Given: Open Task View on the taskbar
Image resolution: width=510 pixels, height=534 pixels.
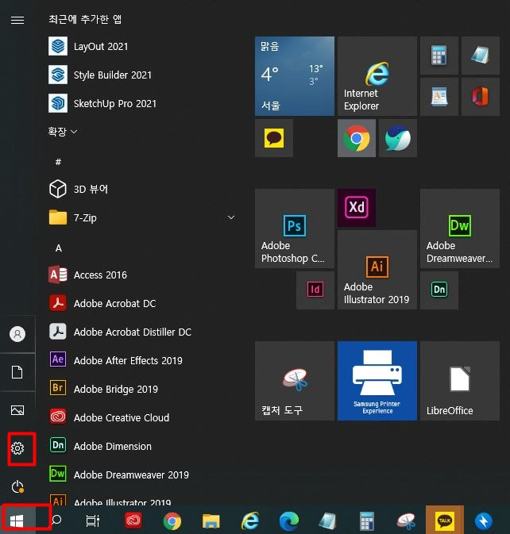Looking at the screenshot, I should click(x=93, y=521).
